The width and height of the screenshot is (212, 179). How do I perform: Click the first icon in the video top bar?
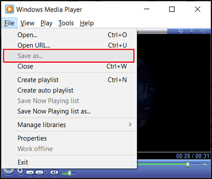click(181, 31)
